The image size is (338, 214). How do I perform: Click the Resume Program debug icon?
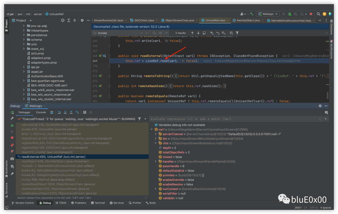point(12,126)
